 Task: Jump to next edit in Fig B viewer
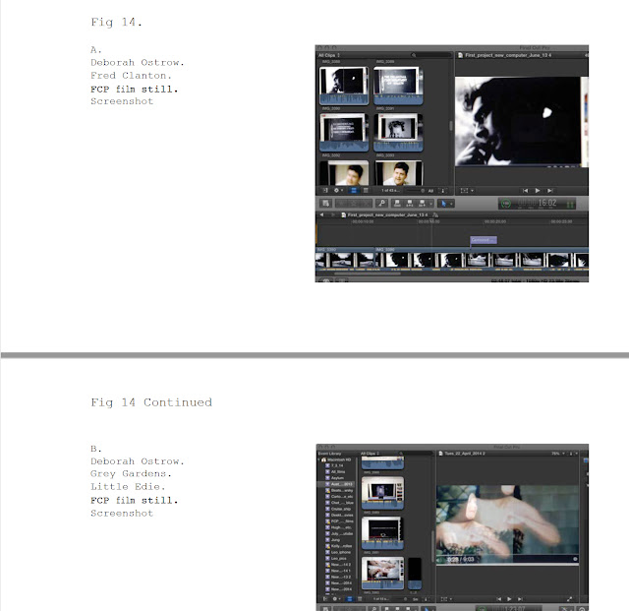click(520, 599)
